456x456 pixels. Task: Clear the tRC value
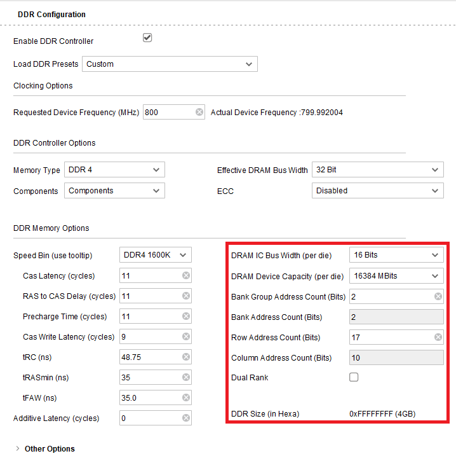pyautogui.click(x=186, y=357)
